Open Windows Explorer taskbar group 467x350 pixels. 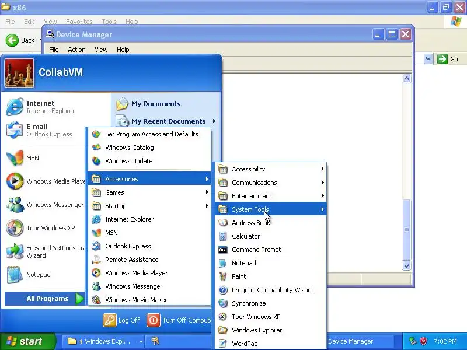(x=103, y=341)
